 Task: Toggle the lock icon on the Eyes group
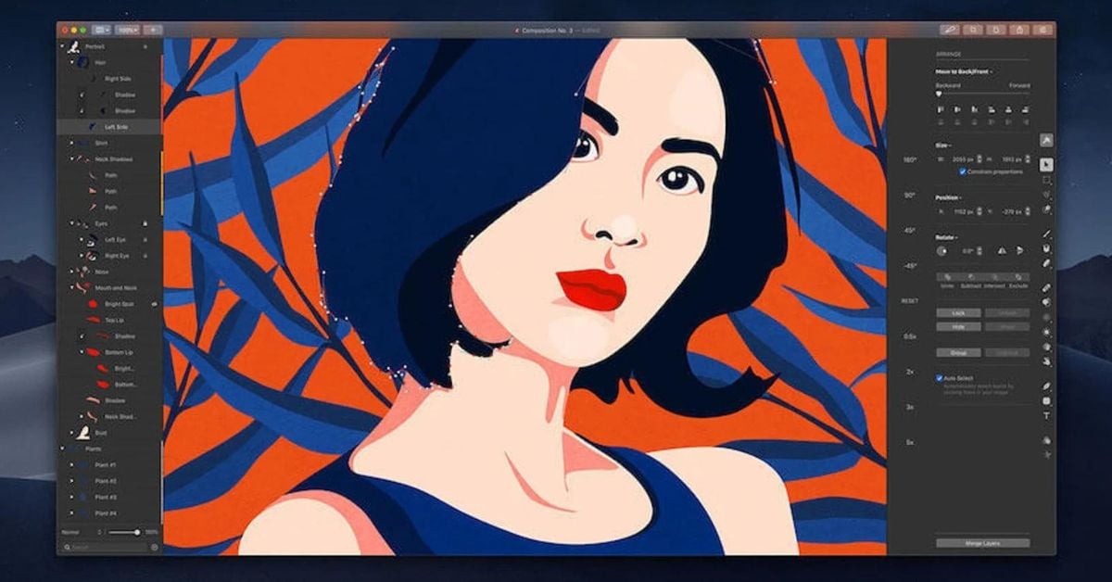coord(145,223)
